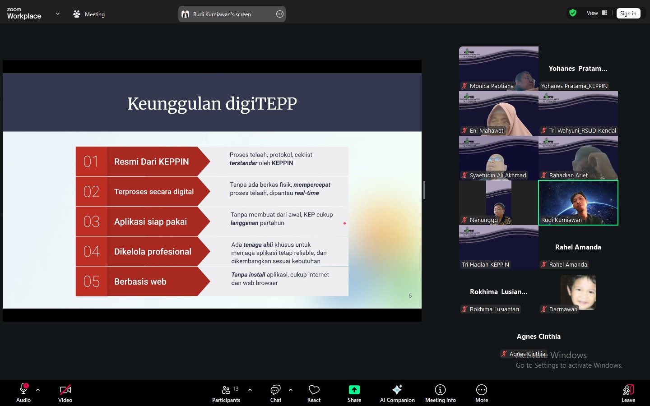Image resolution: width=650 pixels, height=406 pixels.
Task: Open Meeting info
Action: 440,393
